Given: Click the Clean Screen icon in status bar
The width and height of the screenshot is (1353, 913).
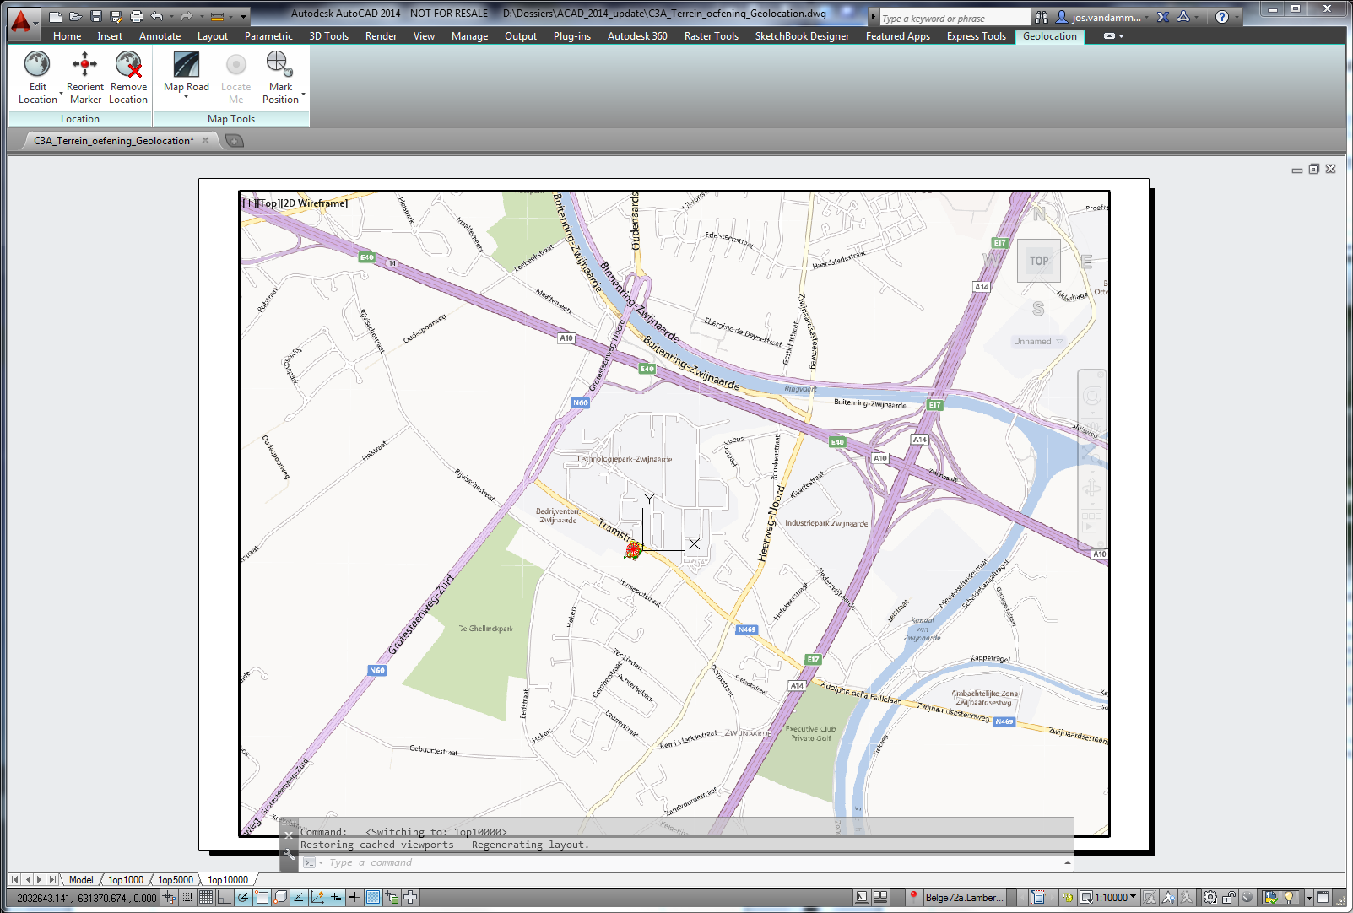Looking at the screenshot, I should 1323,897.
